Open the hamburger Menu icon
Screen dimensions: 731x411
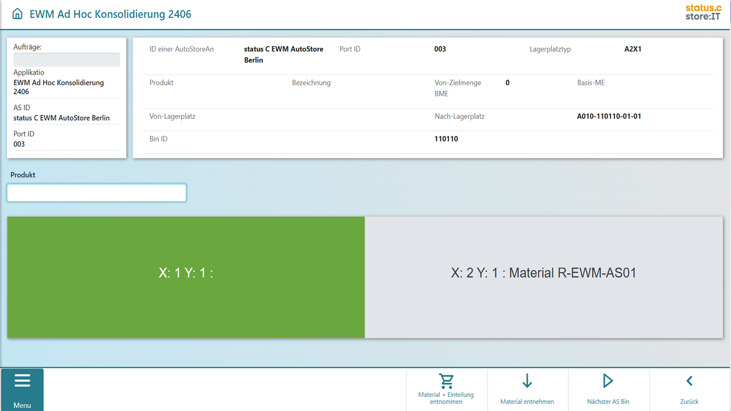pyautogui.click(x=22, y=381)
